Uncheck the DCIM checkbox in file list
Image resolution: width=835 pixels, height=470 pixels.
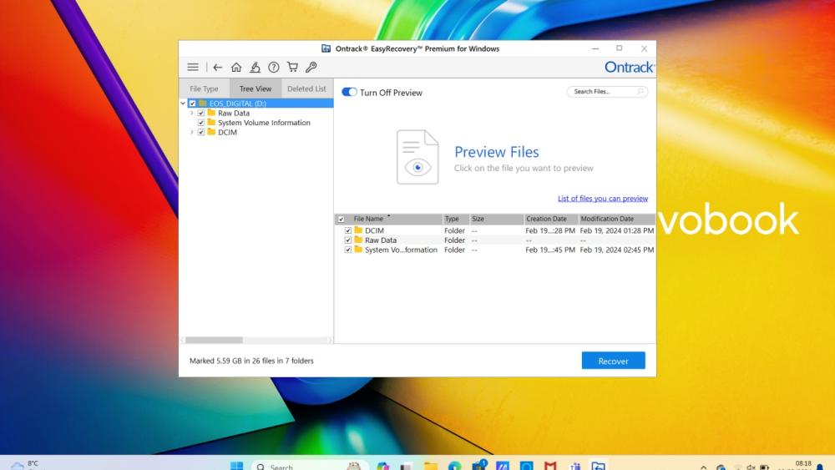pyautogui.click(x=348, y=230)
